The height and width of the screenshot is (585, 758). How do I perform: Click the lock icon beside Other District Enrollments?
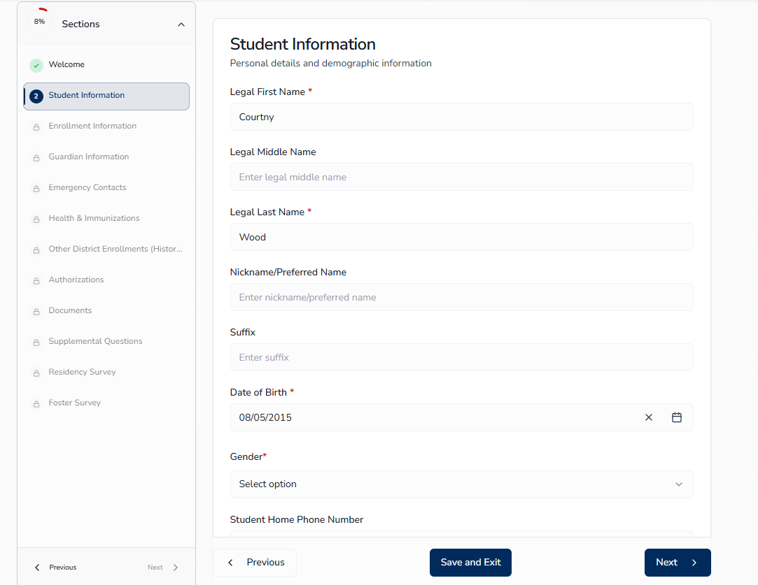tap(36, 250)
